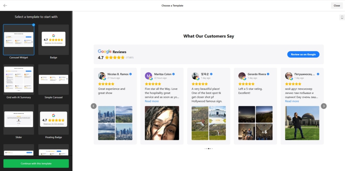This screenshot has width=345, height=171.
Task: Click star rating in Nicolas B. Ramos review
Action: pyautogui.click(x=106, y=84)
